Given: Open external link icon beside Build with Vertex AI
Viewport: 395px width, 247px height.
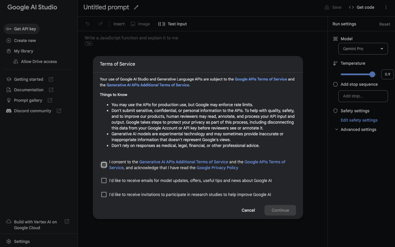Looking at the screenshot, I should click(x=67, y=221).
